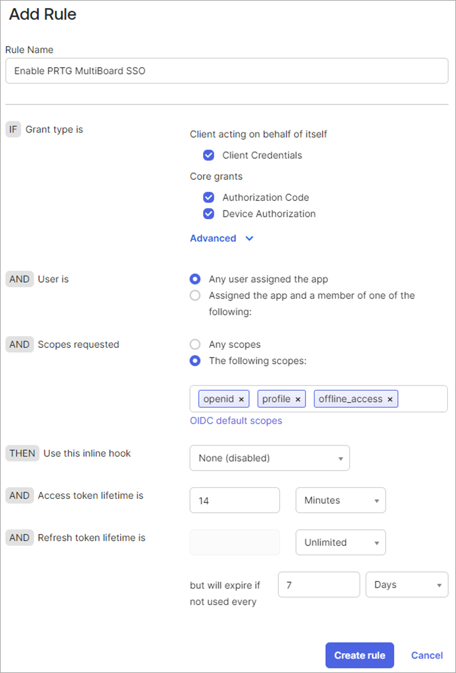Image resolution: width=456 pixels, height=673 pixels.
Task: Remove the offline_access scope tag
Action: [390, 399]
